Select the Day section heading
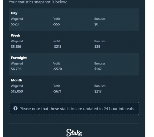 coord(14,13)
